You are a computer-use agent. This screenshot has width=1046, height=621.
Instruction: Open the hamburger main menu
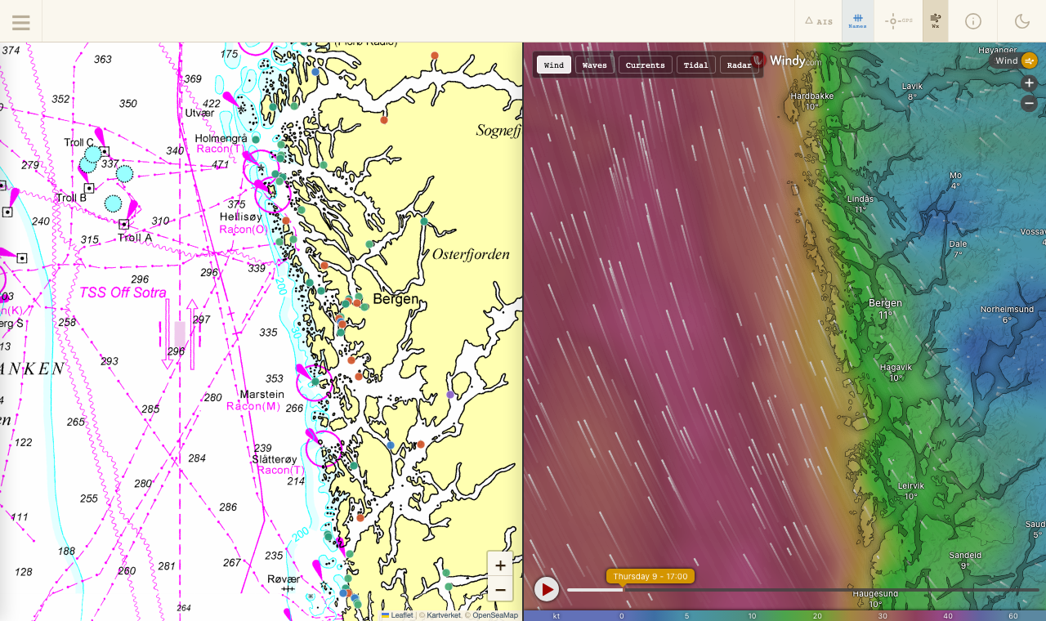coord(20,22)
